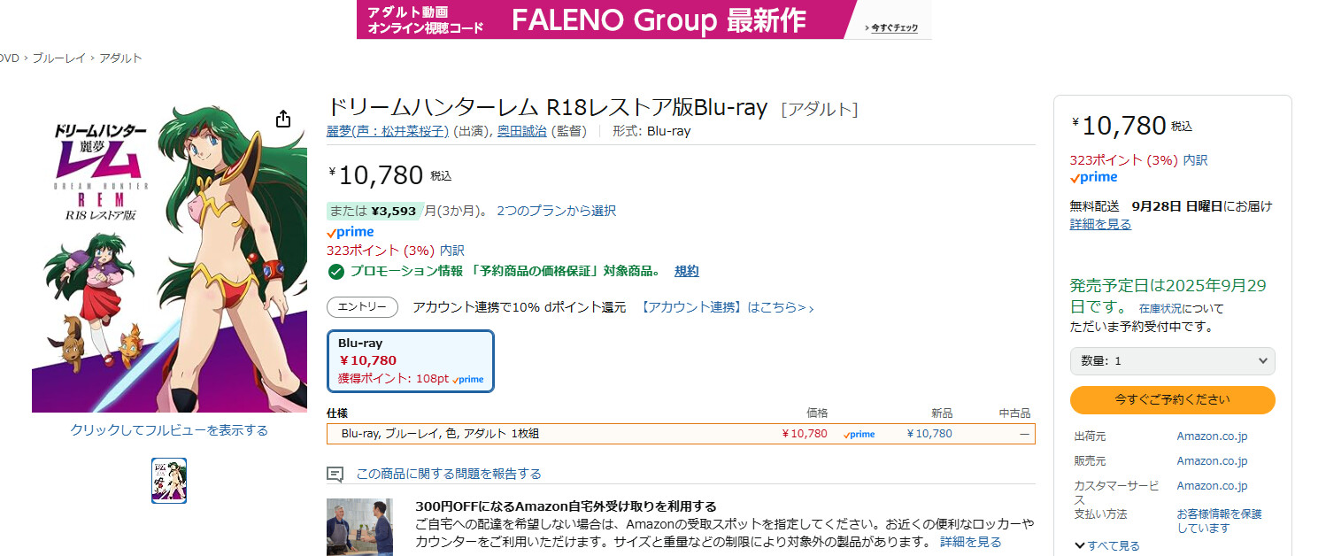Open Amazon.co.jp link beside 販売元

pos(1213,461)
